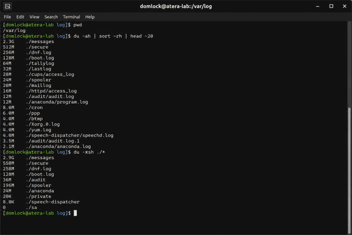Click the 512M ./secure line
This screenshot has height=235, width=352.
click(25, 47)
